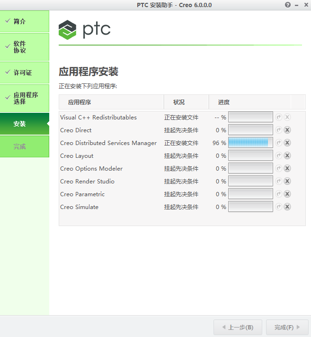Click the Creo Layout progress bar

coord(250,155)
